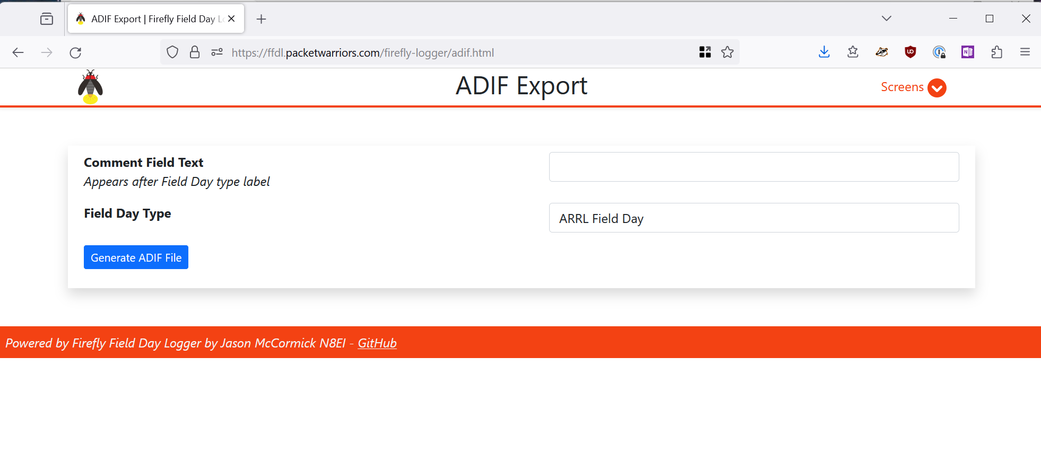Open the Downloads panel
The width and height of the screenshot is (1041, 464).
coord(824,52)
